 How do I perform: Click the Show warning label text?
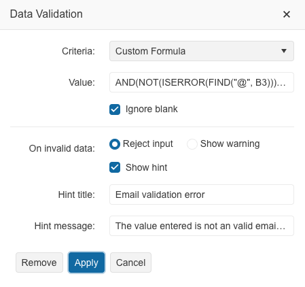click(230, 143)
